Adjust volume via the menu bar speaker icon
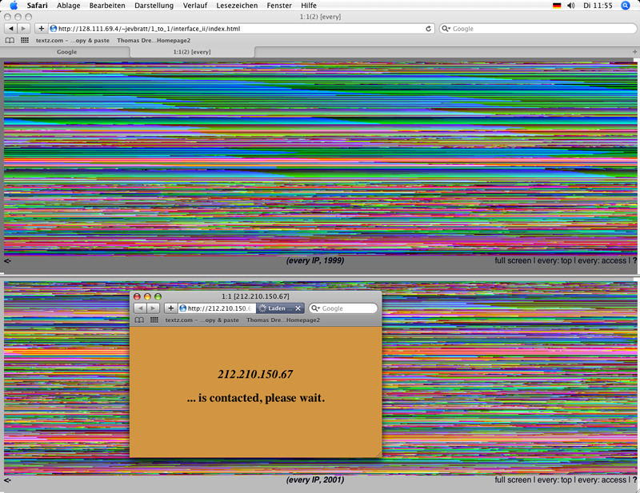 point(570,6)
